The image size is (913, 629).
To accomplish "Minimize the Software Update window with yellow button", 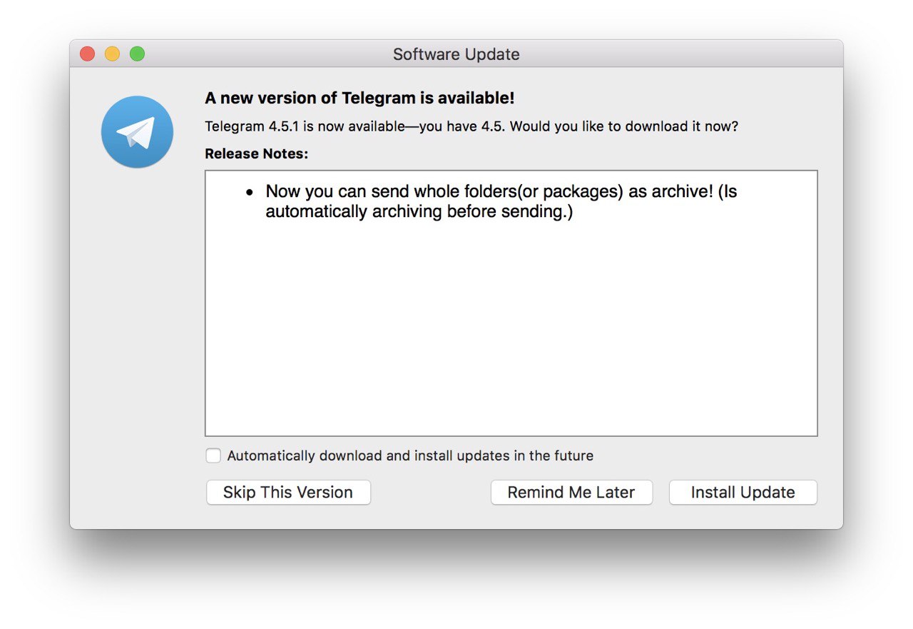I will [x=112, y=54].
